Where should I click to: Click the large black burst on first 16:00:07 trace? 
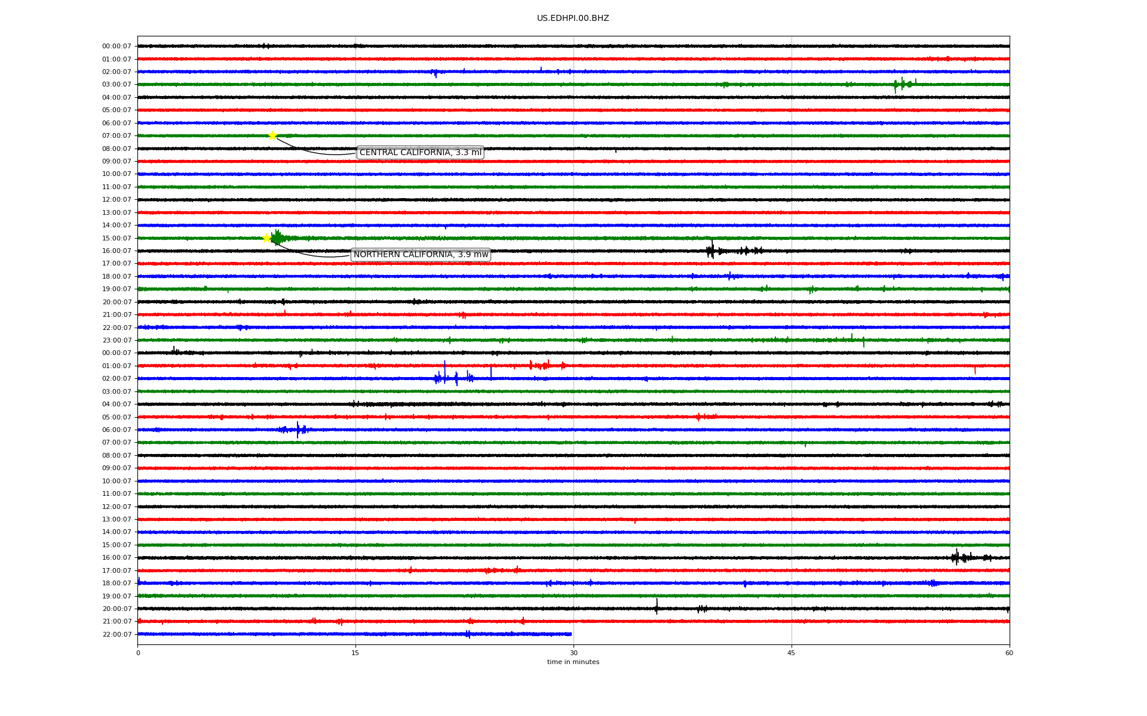click(710, 251)
